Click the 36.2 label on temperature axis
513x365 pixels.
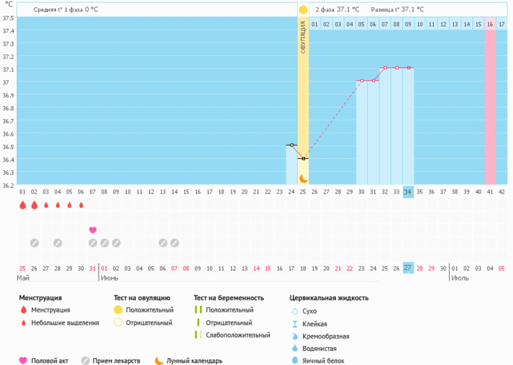tap(8, 185)
